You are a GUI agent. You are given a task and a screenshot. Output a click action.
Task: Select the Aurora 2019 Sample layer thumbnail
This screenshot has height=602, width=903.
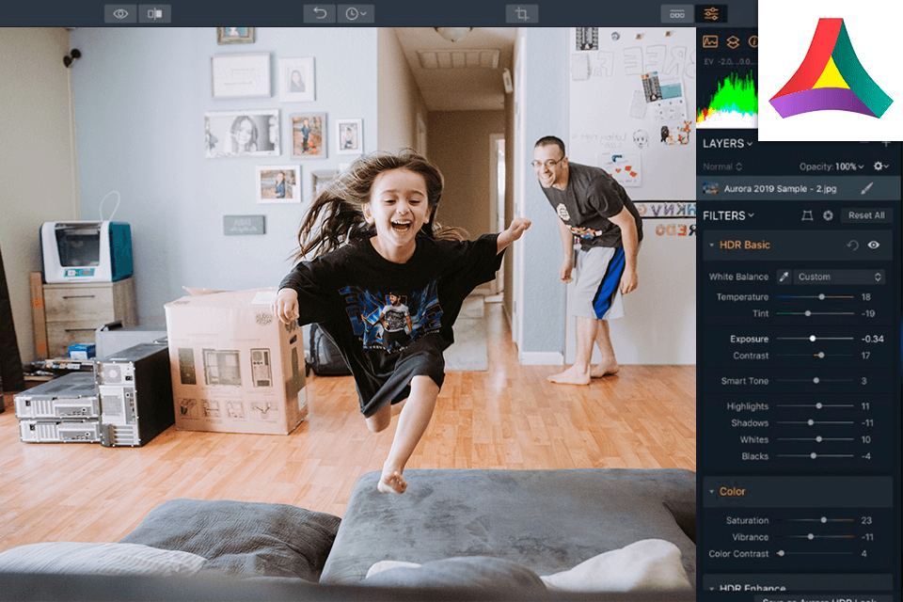pos(711,188)
